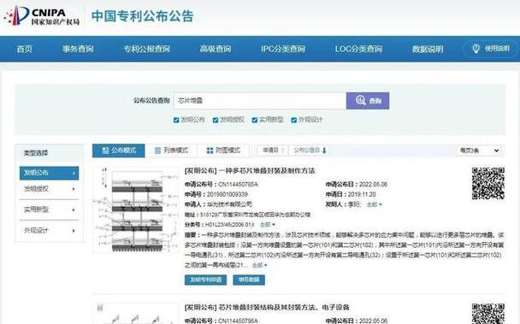The height and width of the screenshot is (324, 520).
Task: Open the 事务查询 nav item
Action: click(78, 49)
